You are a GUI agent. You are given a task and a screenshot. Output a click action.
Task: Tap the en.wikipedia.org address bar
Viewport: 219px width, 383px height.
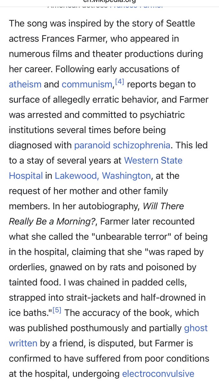coord(109,1)
